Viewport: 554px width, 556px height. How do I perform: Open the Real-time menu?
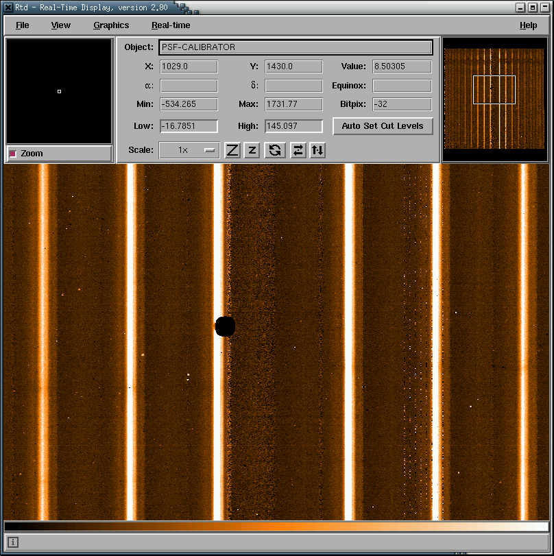coord(171,25)
